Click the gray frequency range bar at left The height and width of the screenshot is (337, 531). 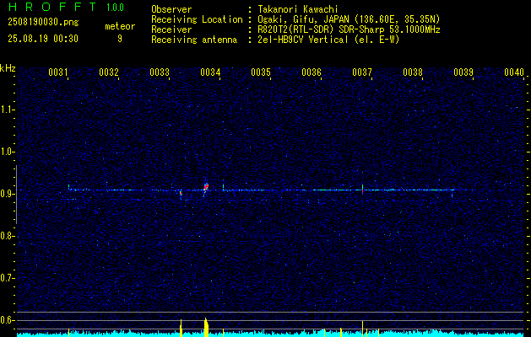(16, 195)
